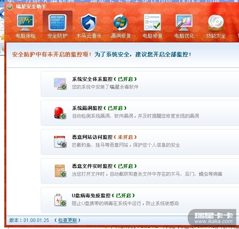The image size is (239, 229).
Task: Switch to the 木马云查杀 tab label
Action: click(x=89, y=36)
